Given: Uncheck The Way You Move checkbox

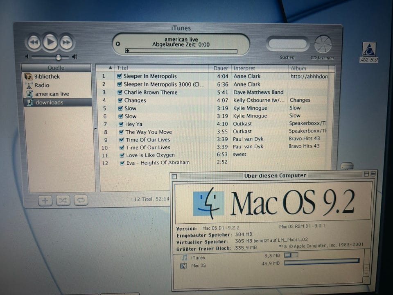Looking at the screenshot, I should click(x=121, y=132).
